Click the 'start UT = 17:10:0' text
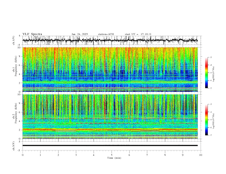Image resolution: width=226 pixels, height=174 pixels. (138, 34)
